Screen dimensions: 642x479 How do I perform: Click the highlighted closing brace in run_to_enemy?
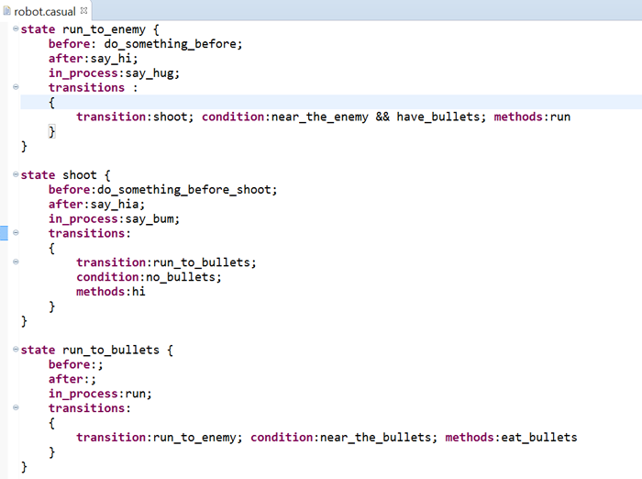[52, 132]
